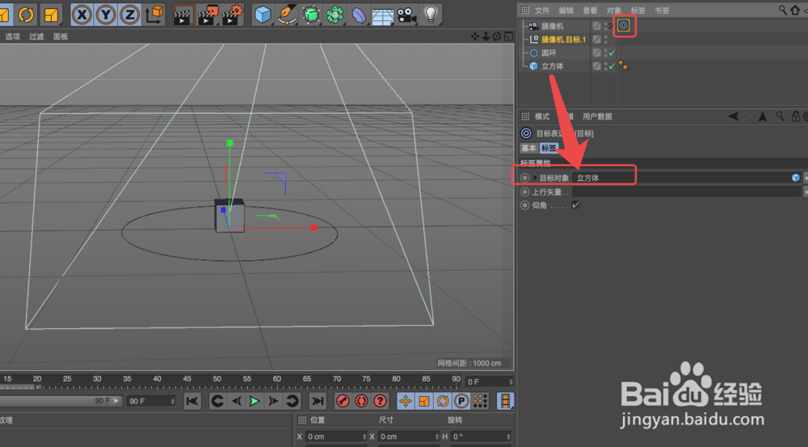This screenshot has height=447, width=808.
Task: Click the Object Manager home icon
Action: (795, 10)
